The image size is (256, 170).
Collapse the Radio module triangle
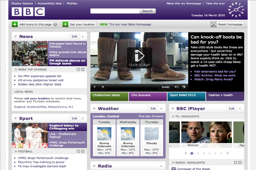pyautogui.click(x=94, y=166)
